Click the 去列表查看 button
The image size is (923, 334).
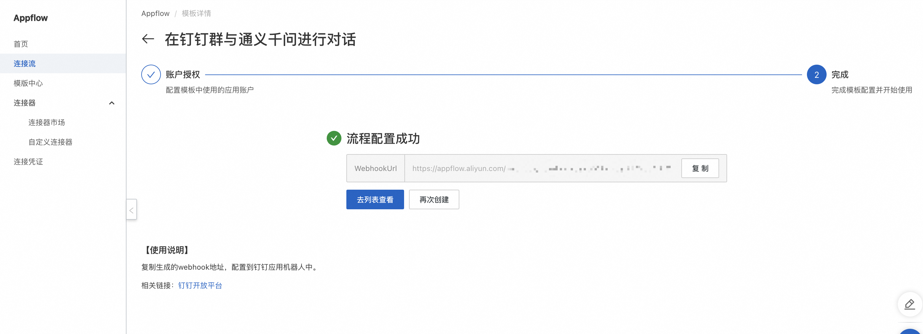(x=375, y=199)
